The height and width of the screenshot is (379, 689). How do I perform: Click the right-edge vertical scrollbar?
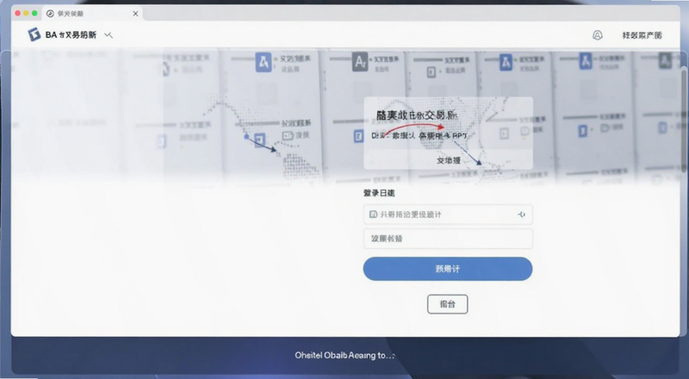(684, 119)
